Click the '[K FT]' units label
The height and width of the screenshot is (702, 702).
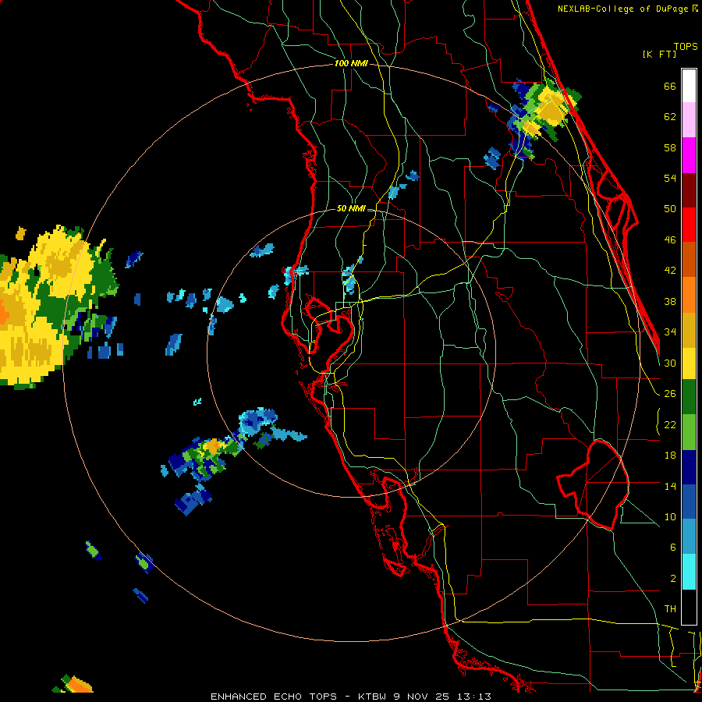tap(659, 54)
